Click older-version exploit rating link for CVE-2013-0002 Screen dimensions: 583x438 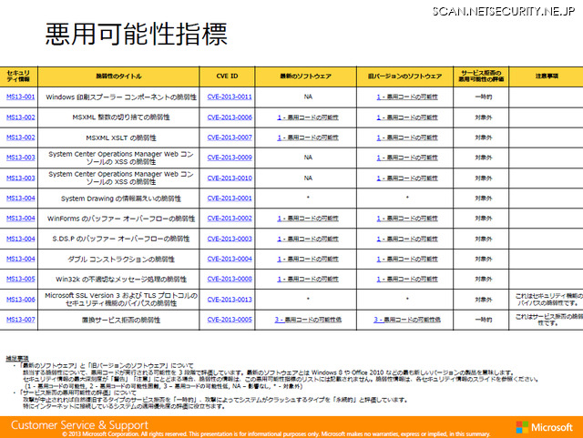click(x=407, y=219)
